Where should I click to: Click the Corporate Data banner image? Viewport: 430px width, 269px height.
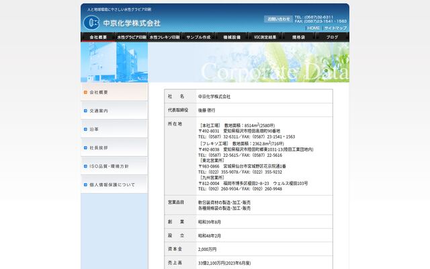[x=249, y=63]
